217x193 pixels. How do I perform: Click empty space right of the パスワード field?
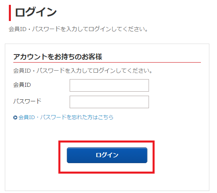point(174,102)
